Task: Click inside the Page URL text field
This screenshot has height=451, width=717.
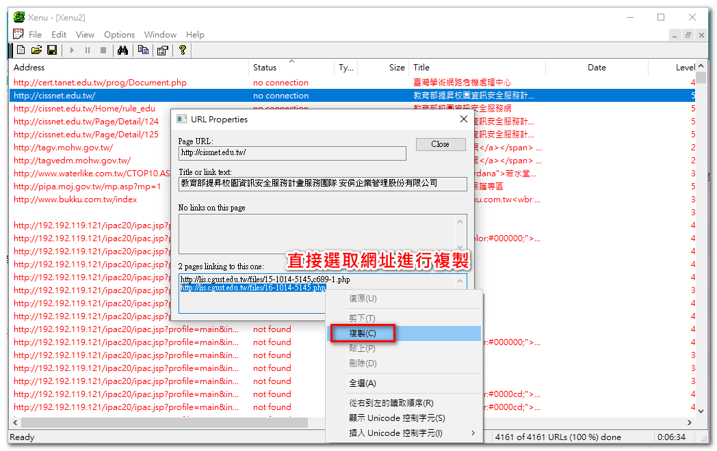Action: click(292, 153)
